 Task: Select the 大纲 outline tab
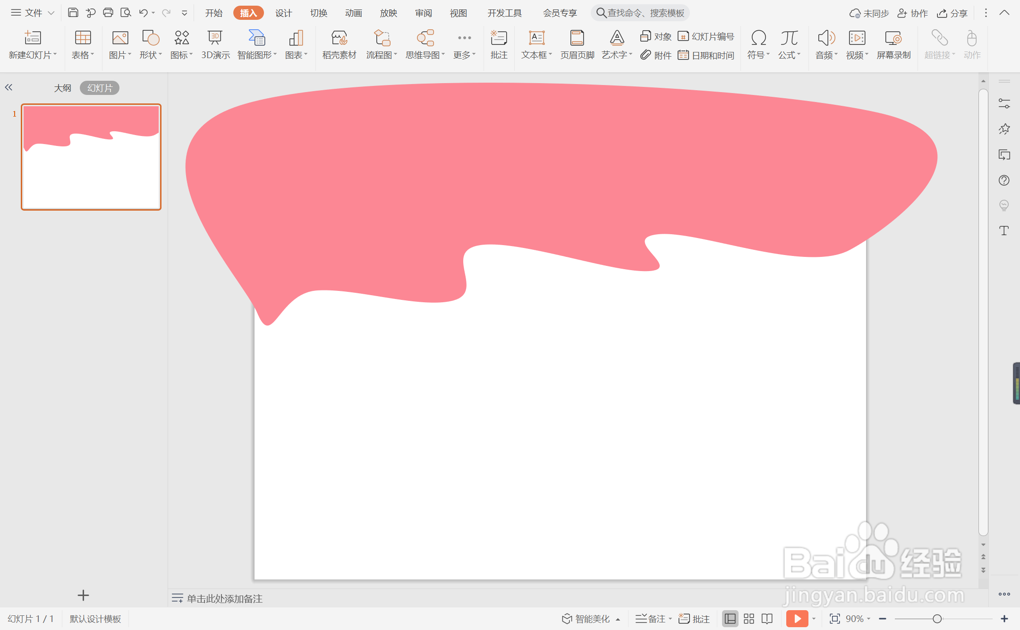62,88
